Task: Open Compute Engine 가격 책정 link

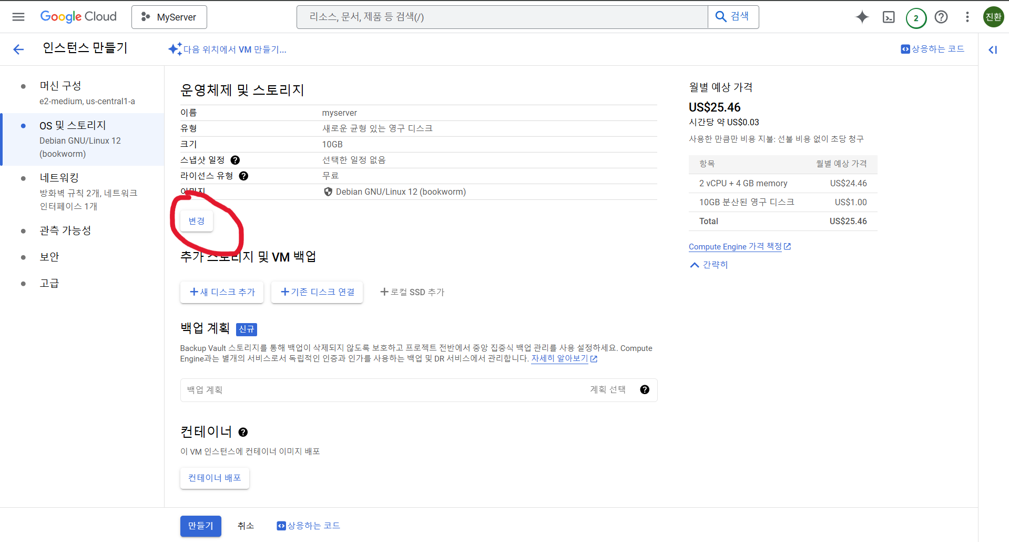Action: pyautogui.click(x=735, y=246)
